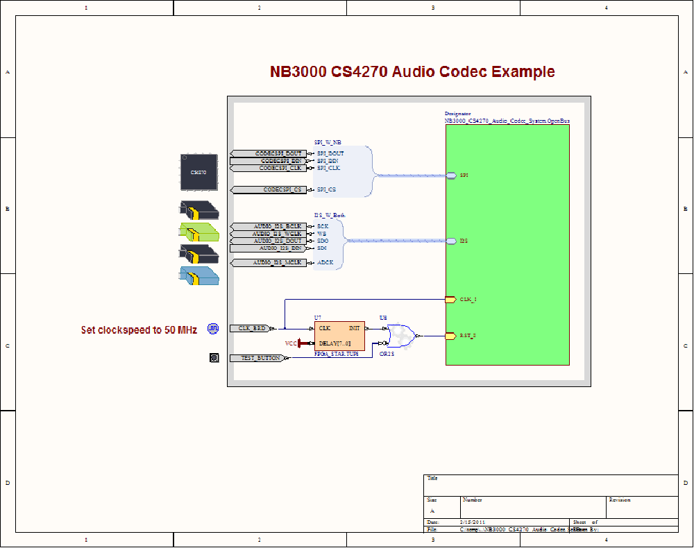Select the AUDIO_I2S_BCLK port
The height and width of the screenshot is (548, 694).
[269, 226]
